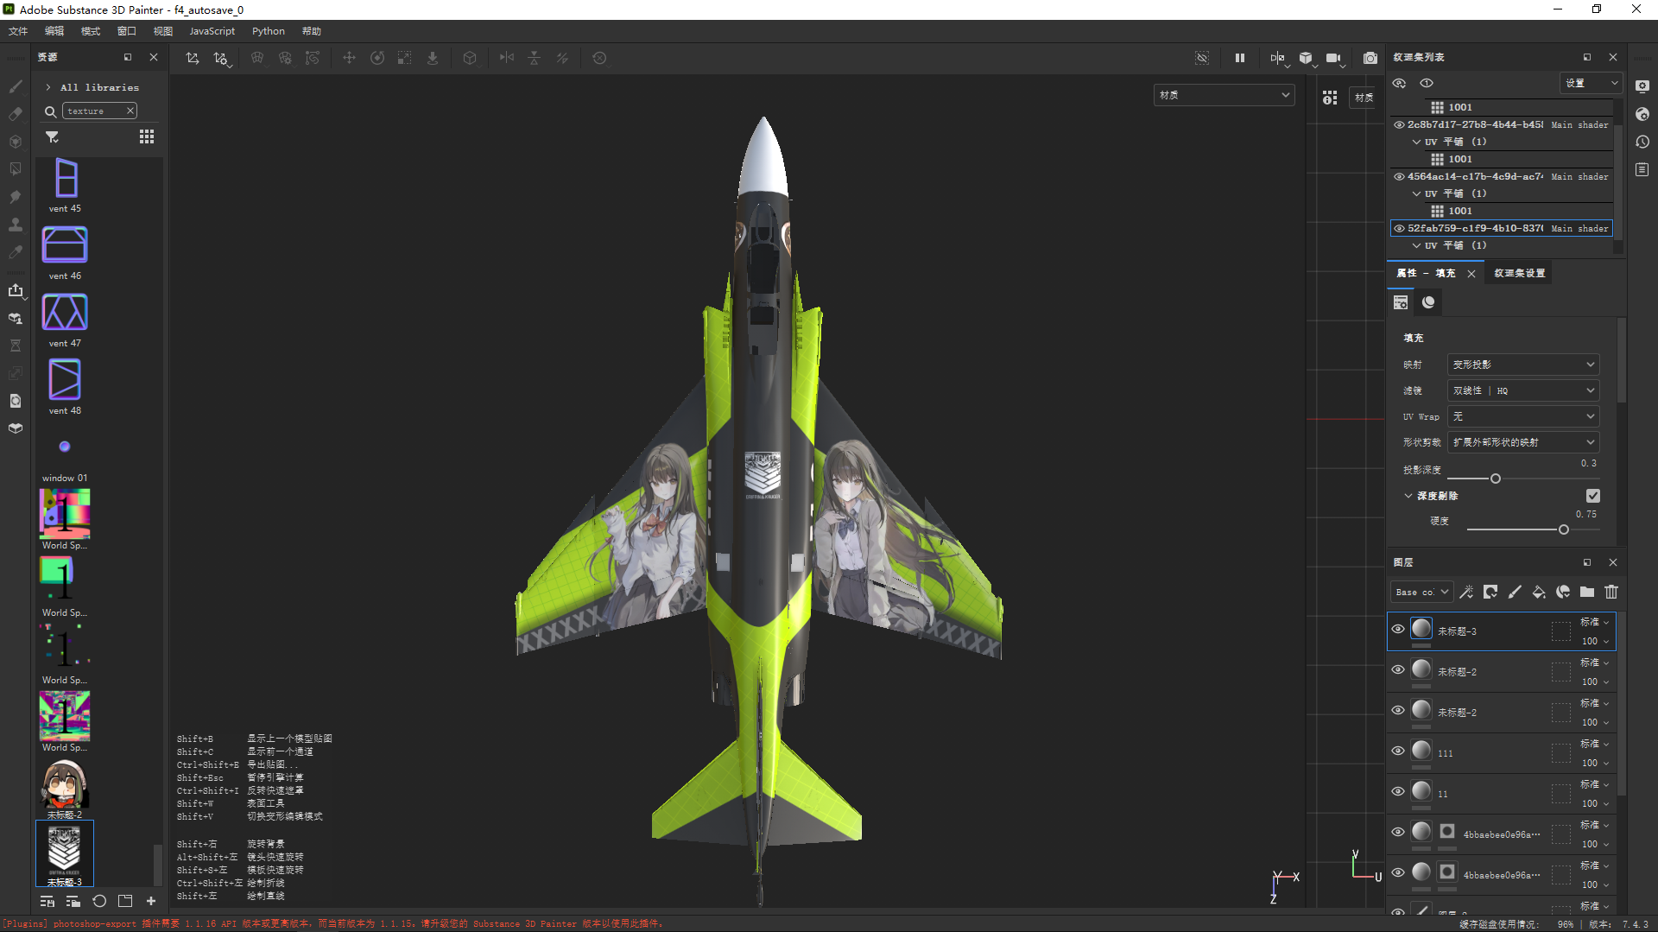Switch to the 纹理集设置 tab
This screenshot has height=932, width=1658.
point(1520,273)
